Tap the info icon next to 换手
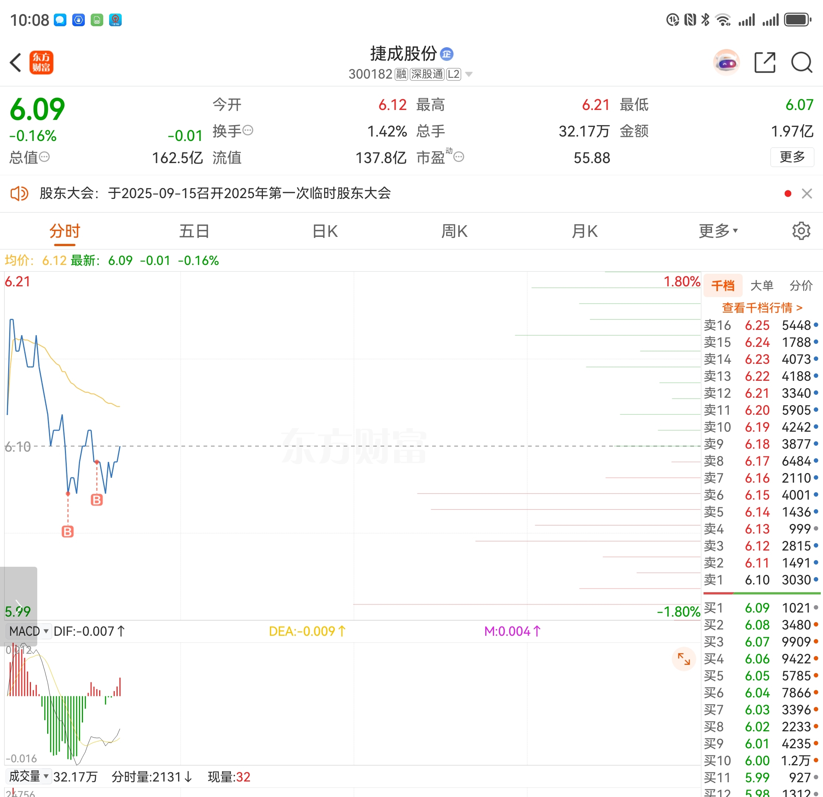The image size is (823, 797). pos(248,130)
